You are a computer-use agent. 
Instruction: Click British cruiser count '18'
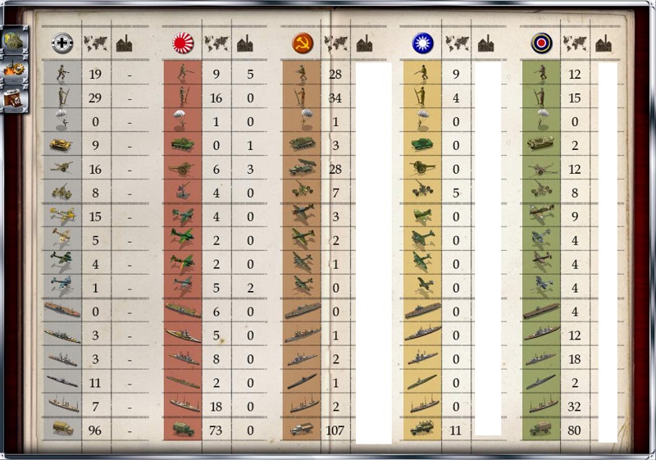pyautogui.click(x=575, y=359)
